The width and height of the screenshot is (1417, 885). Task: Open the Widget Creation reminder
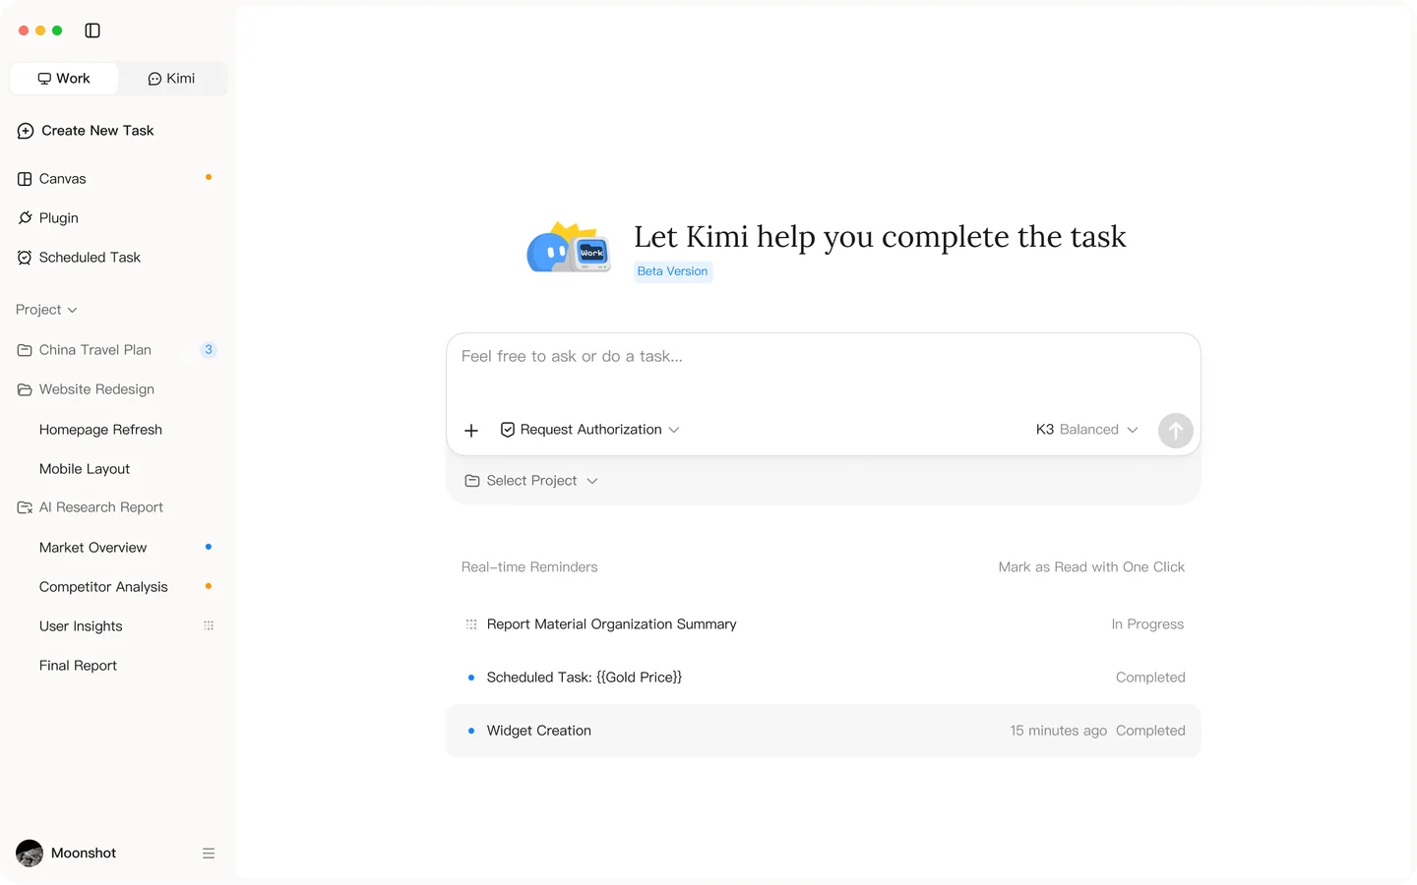[x=823, y=731]
